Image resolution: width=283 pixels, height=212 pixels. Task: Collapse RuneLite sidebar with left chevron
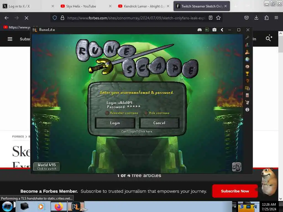pyautogui.click(x=222, y=30)
